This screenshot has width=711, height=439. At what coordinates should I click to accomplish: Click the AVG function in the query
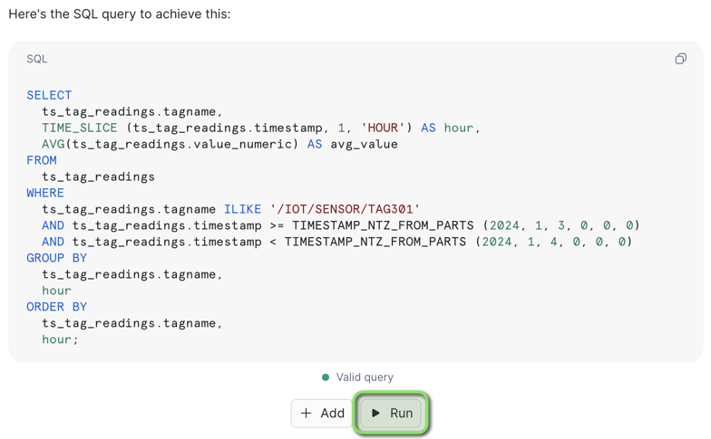[x=53, y=144]
